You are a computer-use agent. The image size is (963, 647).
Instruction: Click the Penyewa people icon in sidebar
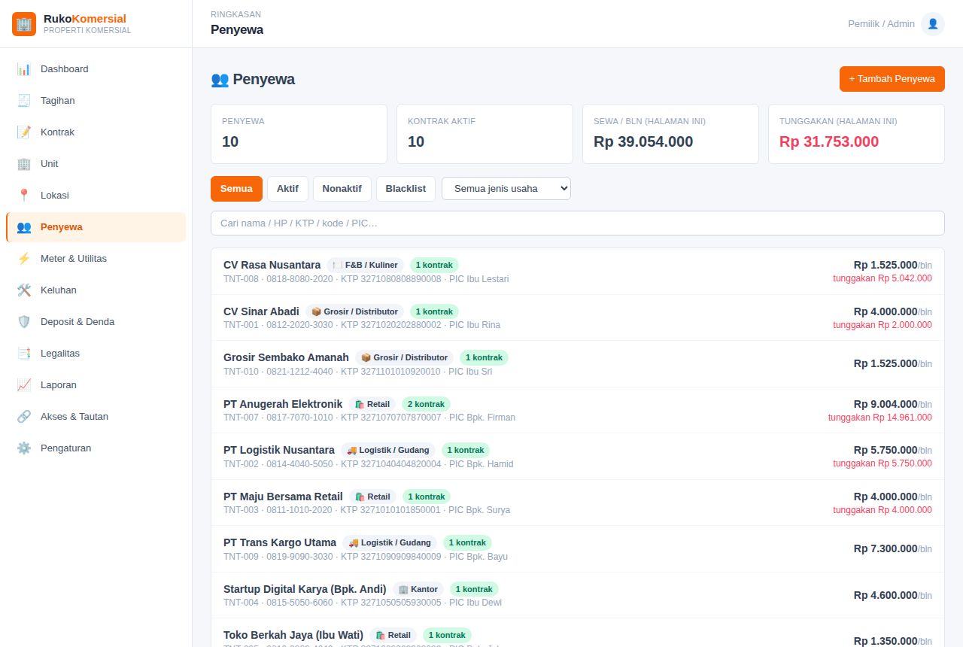[24, 227]
